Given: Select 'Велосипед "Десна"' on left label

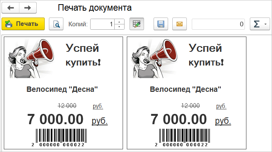Looking at the screenshot, I should click(62, 90).
